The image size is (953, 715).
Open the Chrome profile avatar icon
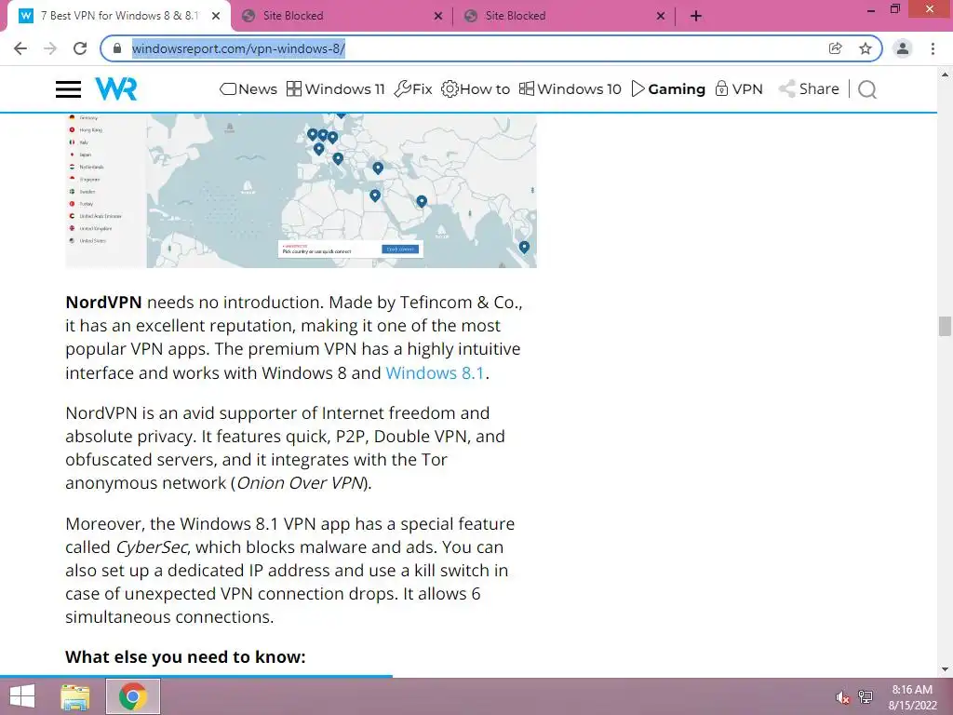[x=903, y=48]
